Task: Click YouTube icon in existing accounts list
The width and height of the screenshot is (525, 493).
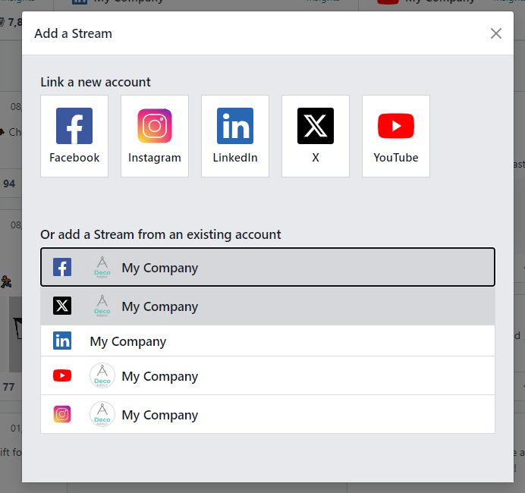Action: point(62,375)
